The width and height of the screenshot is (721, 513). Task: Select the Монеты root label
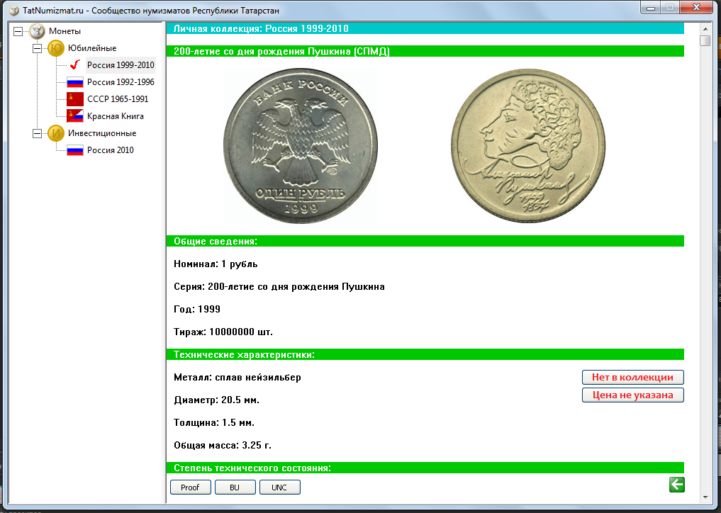pos(65,30)
